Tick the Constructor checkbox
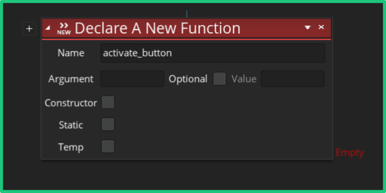This screenshot has height=193, width=386. point(108,102)
